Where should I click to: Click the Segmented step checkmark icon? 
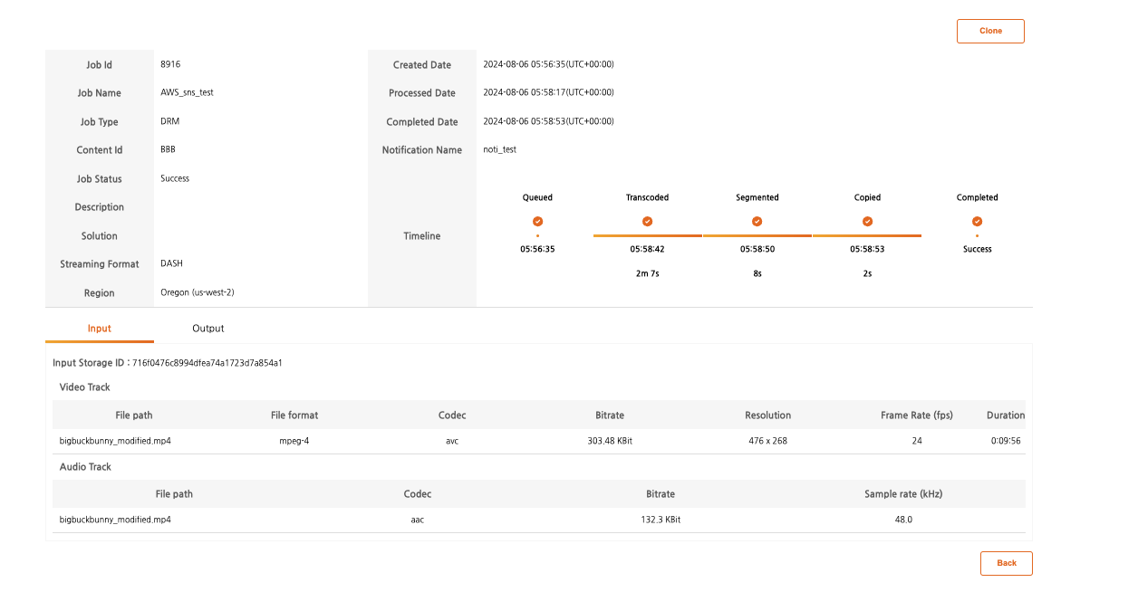757,221
